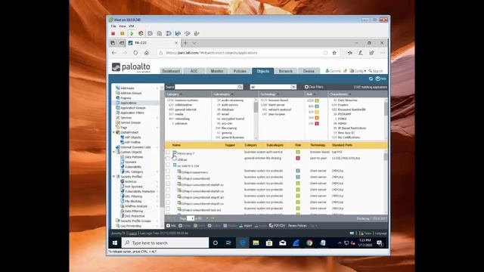Check the 104apci-unnumbered-stopdt-act row checkbox
The width and height of the screenshot is (484, 272).
coord(168,196)
